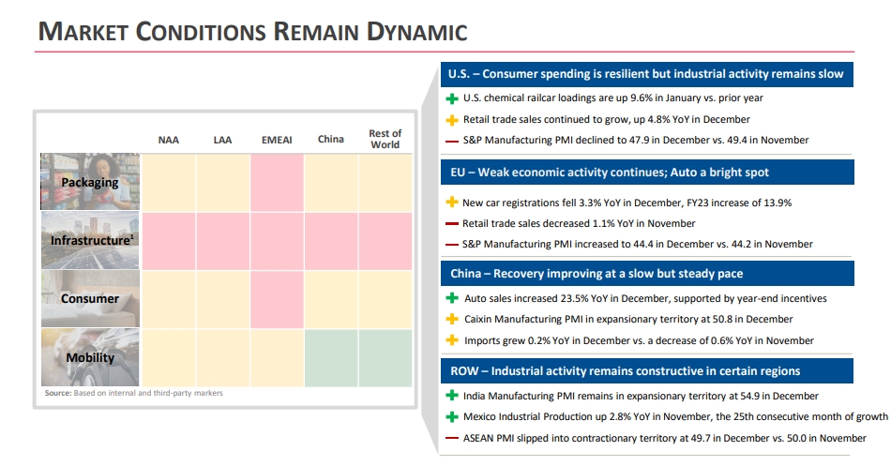The width and height of the screenshot is (891, 466).
Task: Click the red Infrastructure China cell
Action: tap(331, 241)
